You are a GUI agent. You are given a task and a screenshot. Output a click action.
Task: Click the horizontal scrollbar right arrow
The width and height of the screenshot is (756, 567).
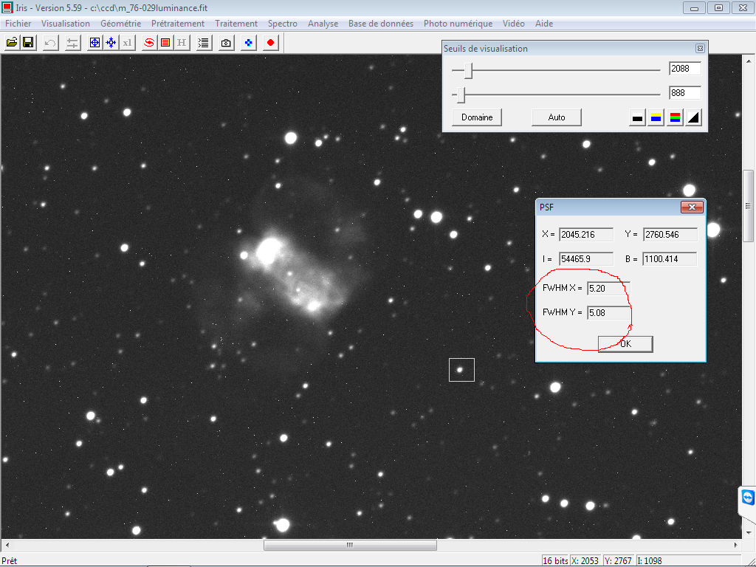click(736, 545)
